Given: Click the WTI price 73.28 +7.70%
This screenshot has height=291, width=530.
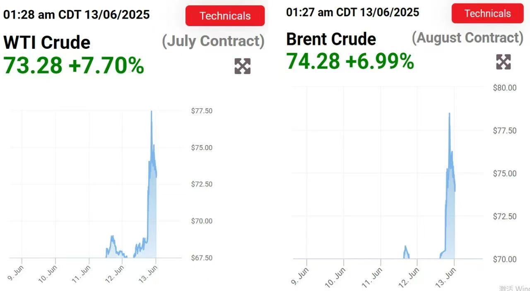Looking at the screenshot, I should (x=74, y=65).
